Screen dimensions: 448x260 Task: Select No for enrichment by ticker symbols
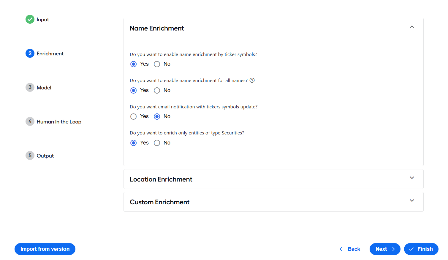(x=157, y=64)
